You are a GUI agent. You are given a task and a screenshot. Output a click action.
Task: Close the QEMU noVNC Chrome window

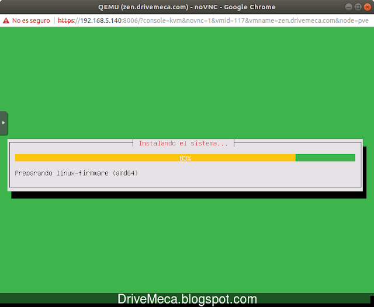pos(367,7)
